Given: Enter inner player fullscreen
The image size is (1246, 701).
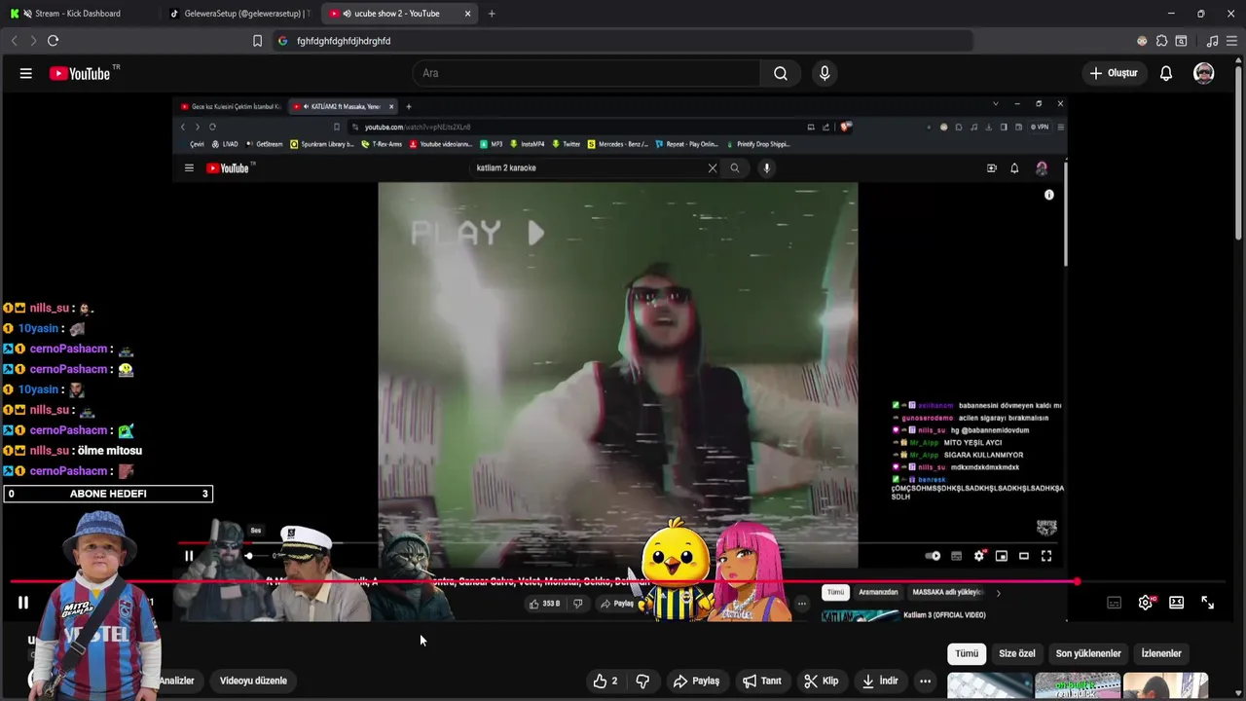Looking at the screenshot, I should 1046,556.
